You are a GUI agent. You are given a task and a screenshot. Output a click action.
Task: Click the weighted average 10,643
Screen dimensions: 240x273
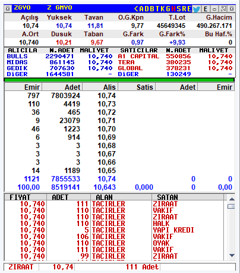(105, 187)
